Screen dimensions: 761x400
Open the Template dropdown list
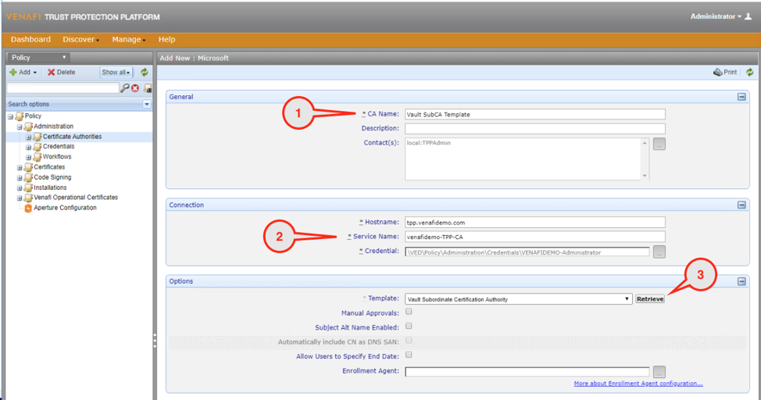pyautogui.click(x=518, y=299)
